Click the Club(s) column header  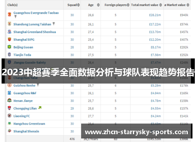13,5
